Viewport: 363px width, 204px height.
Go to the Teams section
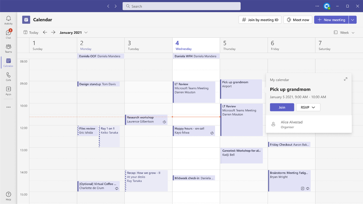coord(8,48)
